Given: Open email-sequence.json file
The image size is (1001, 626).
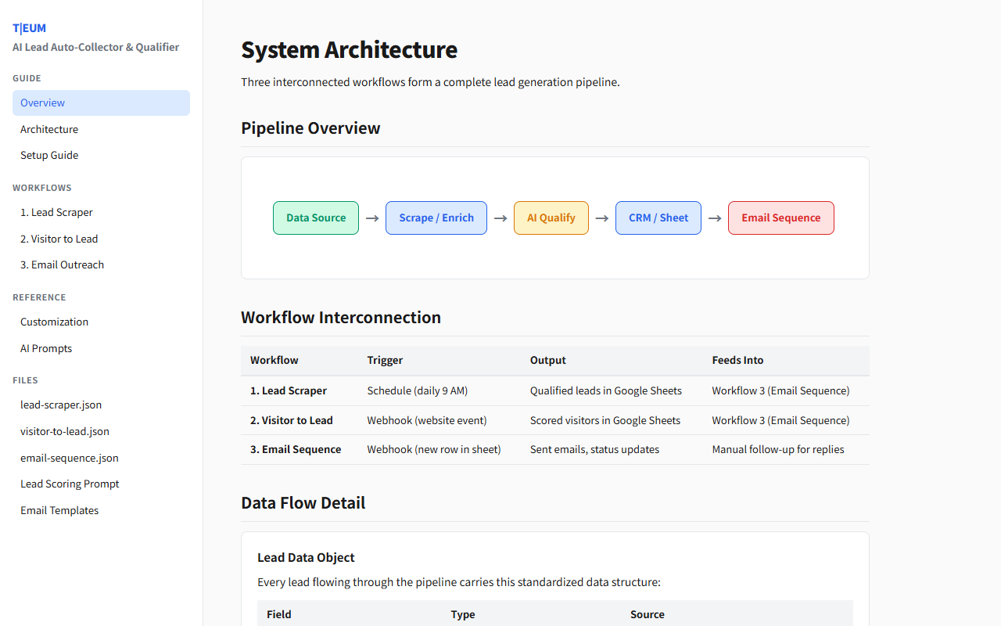Looking at the screenshot, I should [x=70, y=458].
